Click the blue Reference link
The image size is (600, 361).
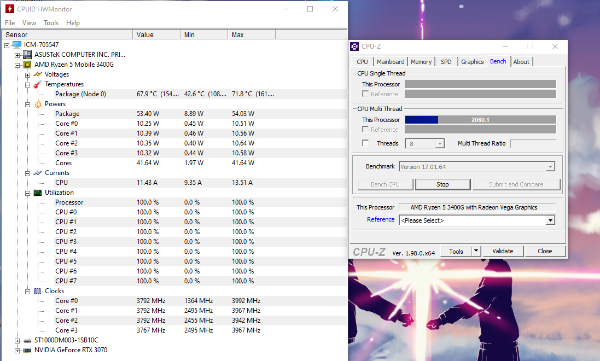381,219
